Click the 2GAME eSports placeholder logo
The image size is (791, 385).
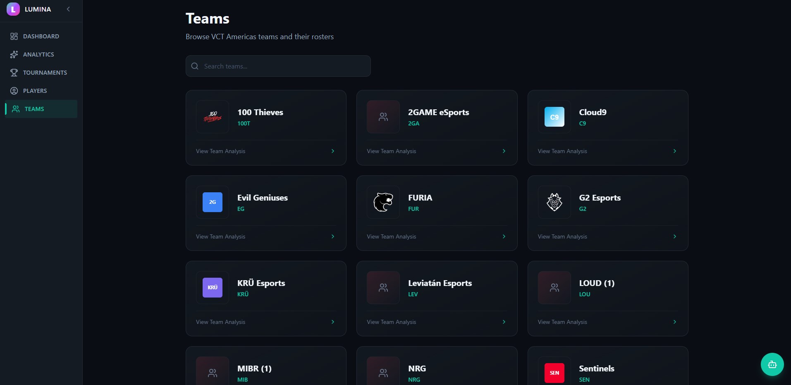pos(383,117)
